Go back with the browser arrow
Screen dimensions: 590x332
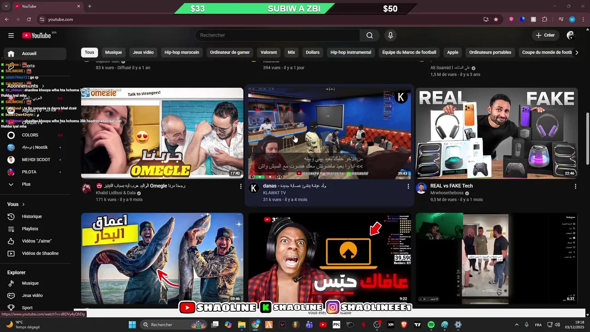point(6,19)
